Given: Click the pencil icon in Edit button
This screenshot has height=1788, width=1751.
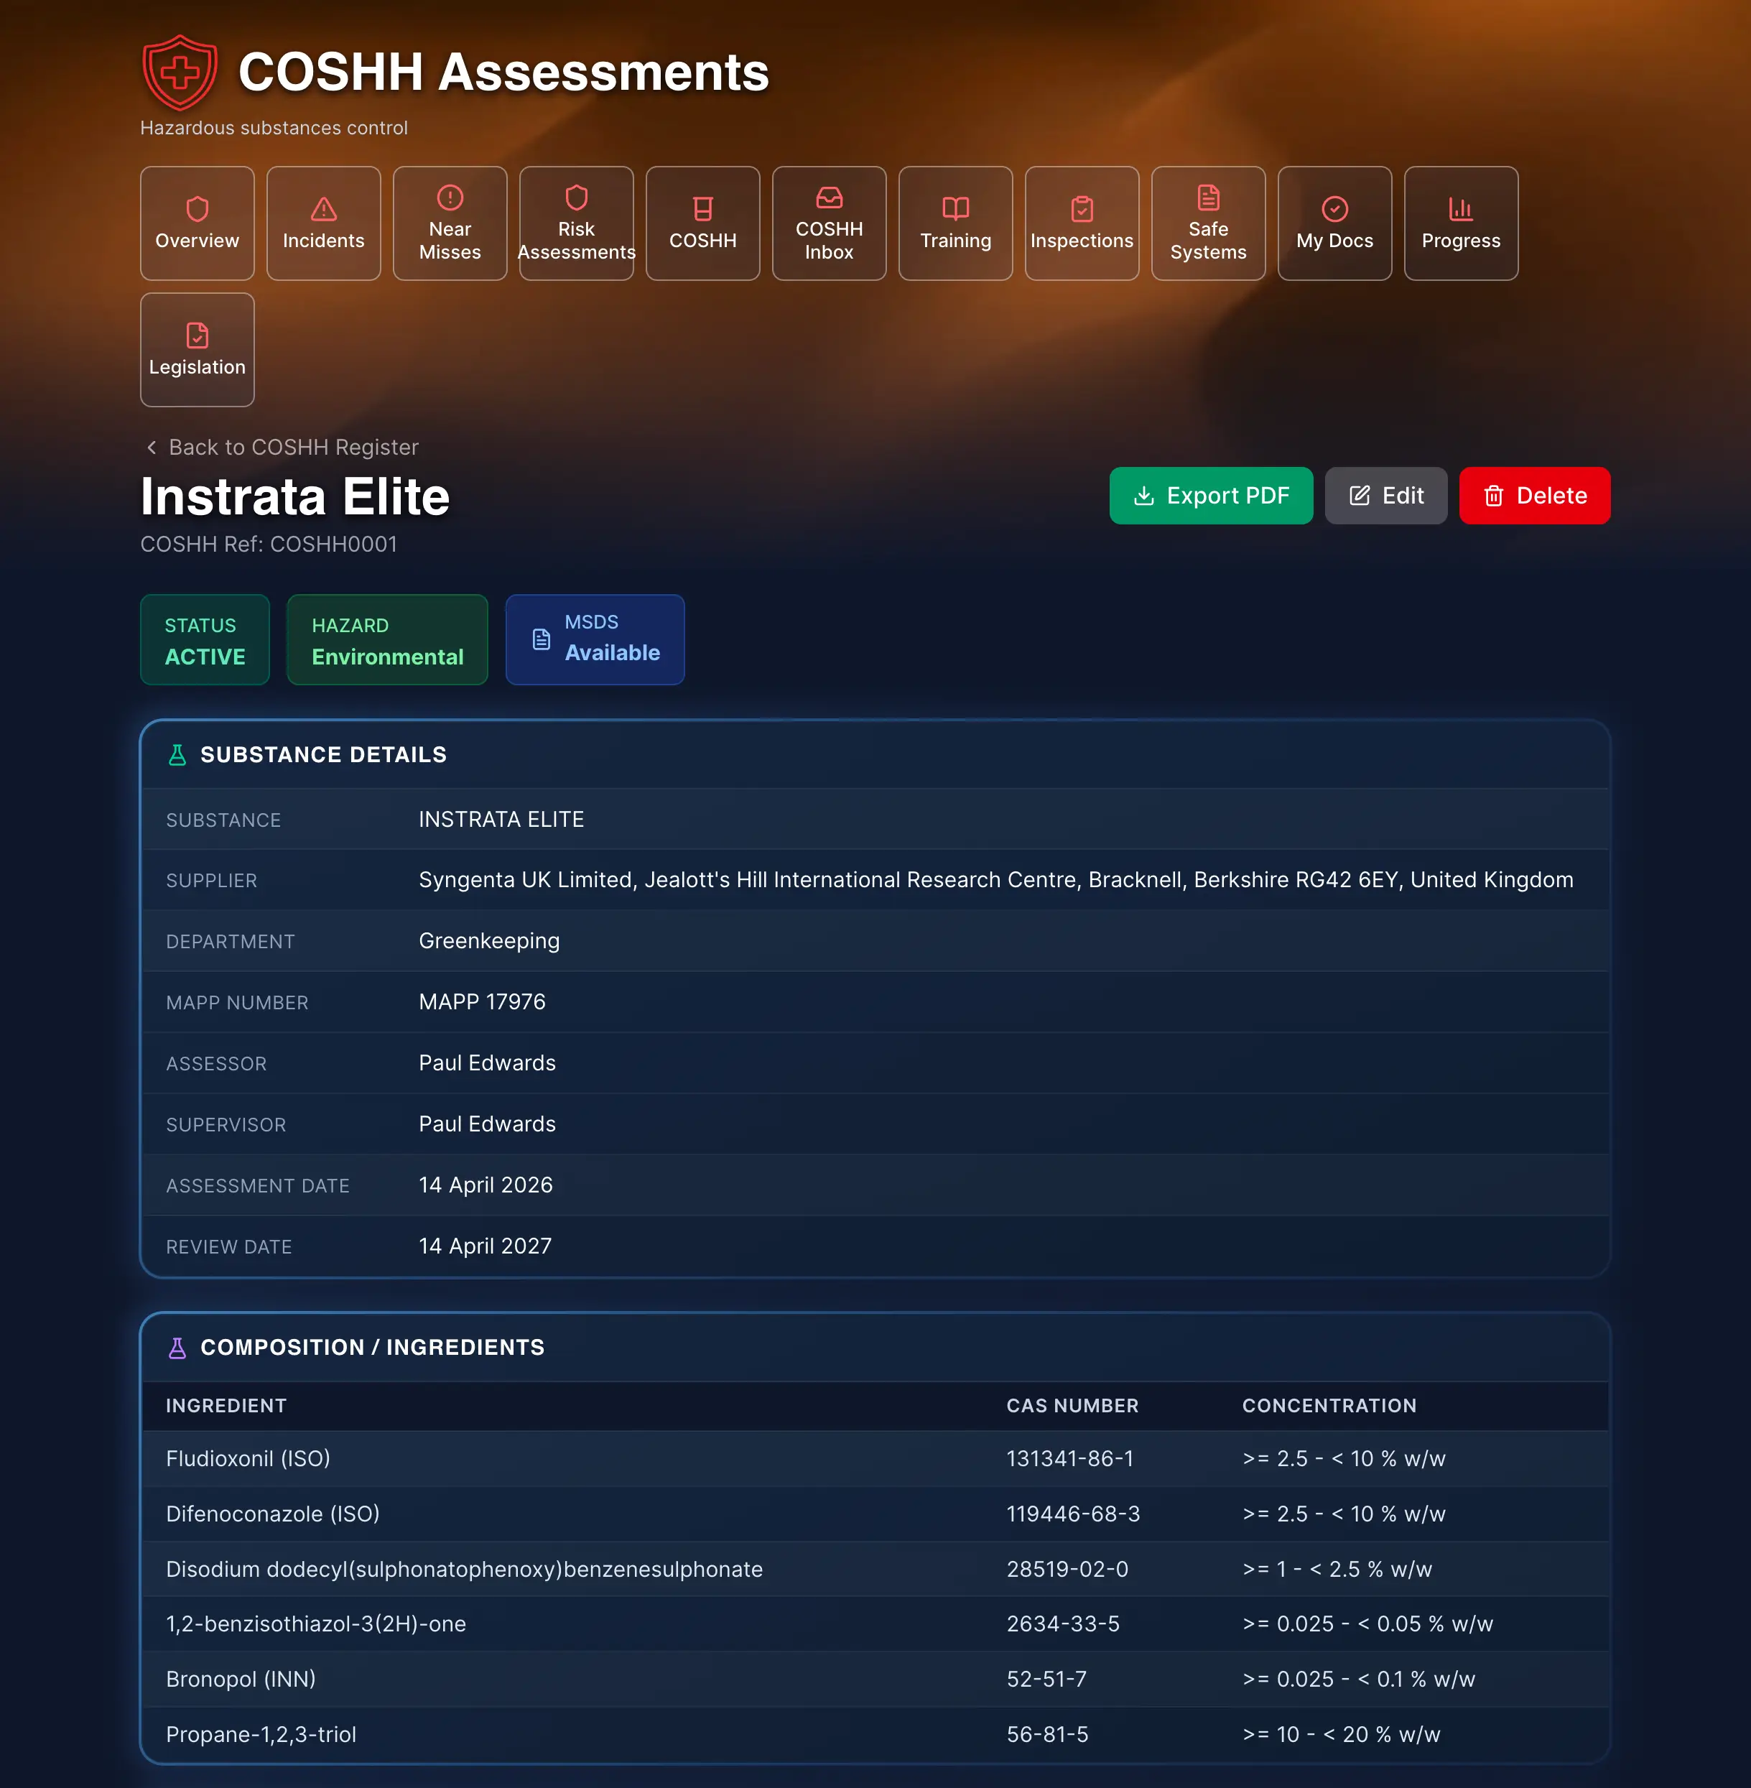Looking at the screenshot, I should [1360, 496].
